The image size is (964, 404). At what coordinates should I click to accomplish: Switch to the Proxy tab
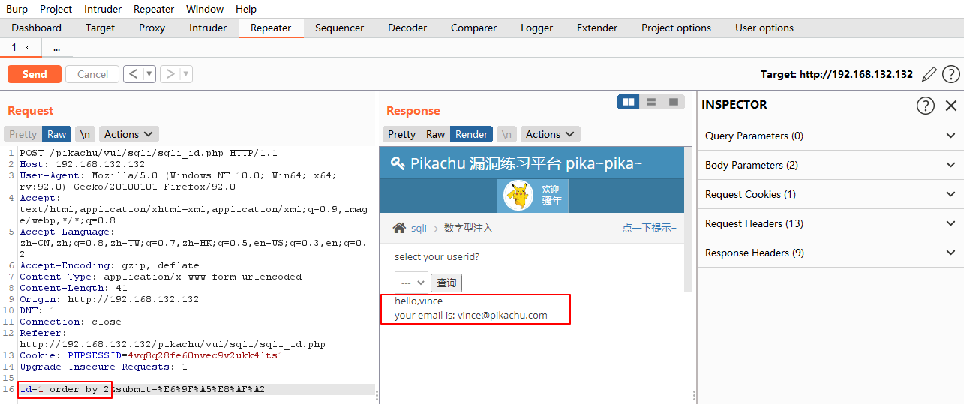click(152, 28)
